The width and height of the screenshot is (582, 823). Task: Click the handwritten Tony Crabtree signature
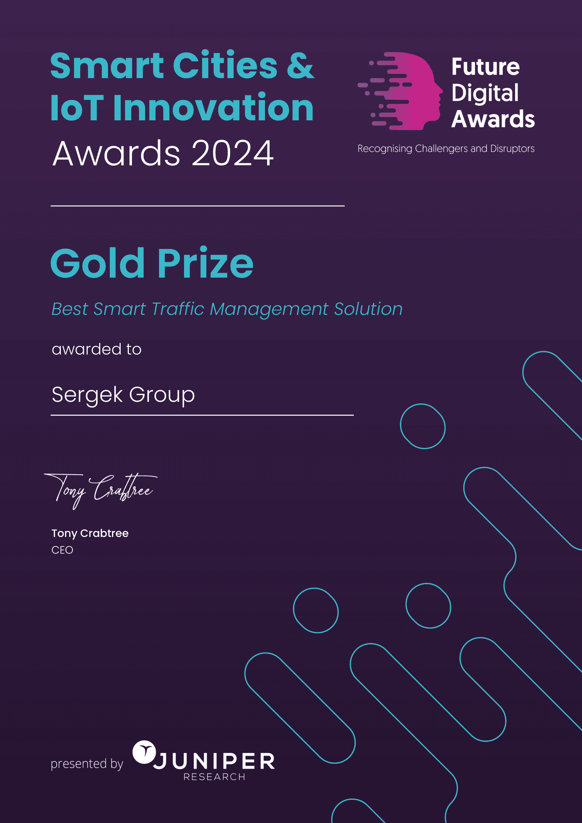pyautogui.click(x=101, y=491)
